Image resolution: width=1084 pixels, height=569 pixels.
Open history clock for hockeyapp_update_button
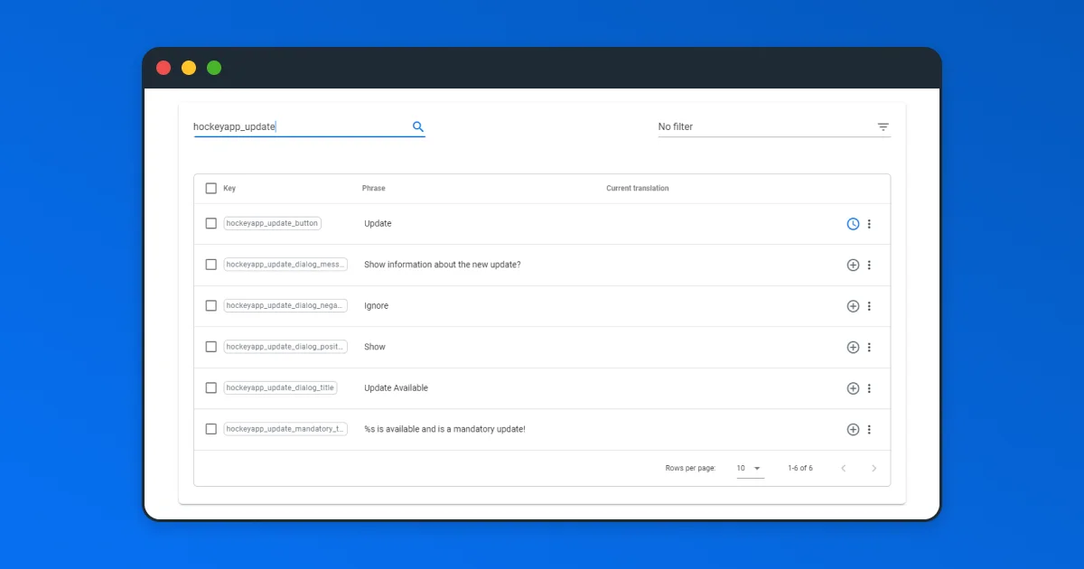click(x=853, y=224)
